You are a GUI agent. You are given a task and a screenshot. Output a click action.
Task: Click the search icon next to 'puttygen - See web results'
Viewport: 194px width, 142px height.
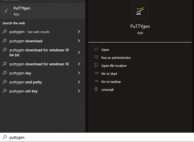[5, 32]
